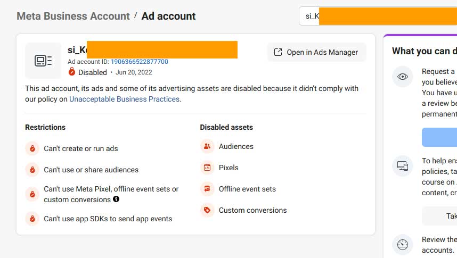Click the red Disabled status icon
Image resolution: width=457 pixels, height=258 pixels.
[72, 72]
